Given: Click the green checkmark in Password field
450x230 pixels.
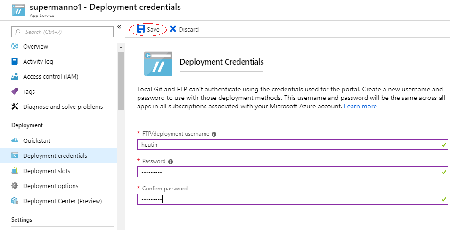Looking at the screenshot, I should (444, 172).
